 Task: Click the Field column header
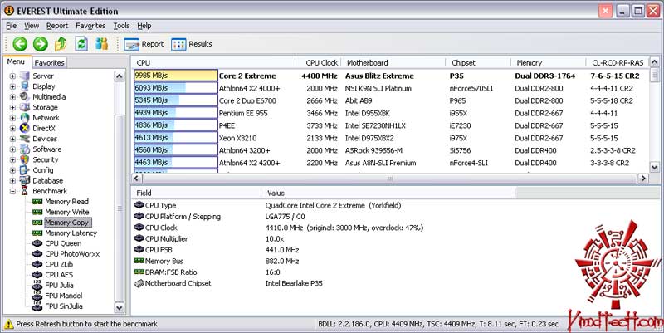(197, 193)
